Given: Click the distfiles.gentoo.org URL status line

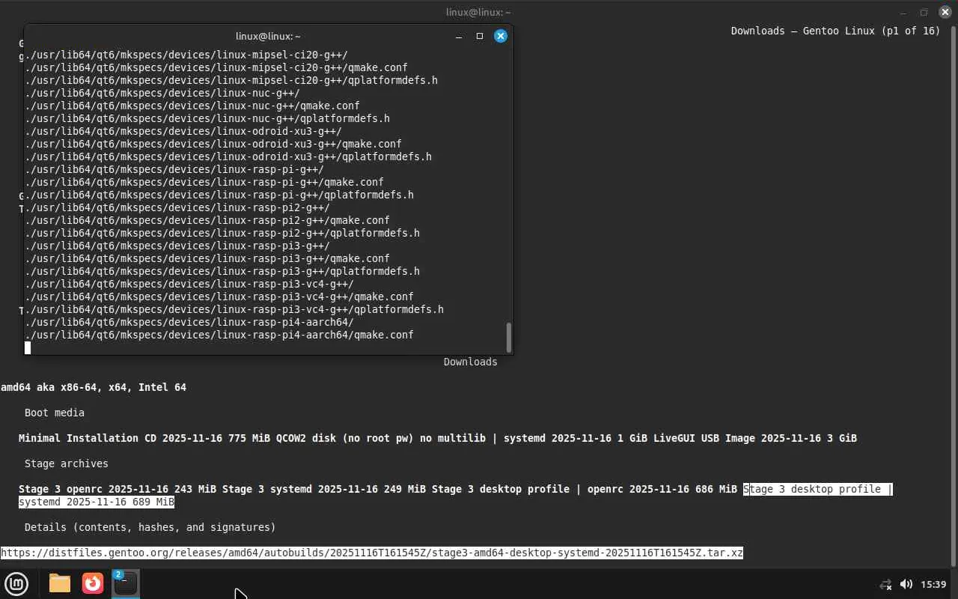Looking at the screenshot, I should 372,553.
